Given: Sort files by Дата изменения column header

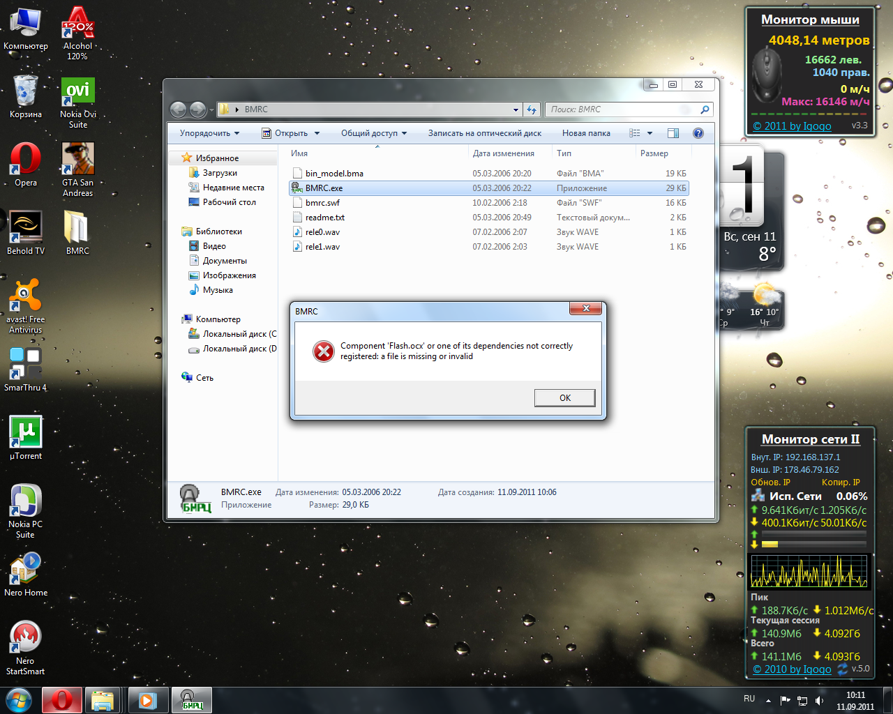Looking at the screenshot, I should [x=503, y=153].
